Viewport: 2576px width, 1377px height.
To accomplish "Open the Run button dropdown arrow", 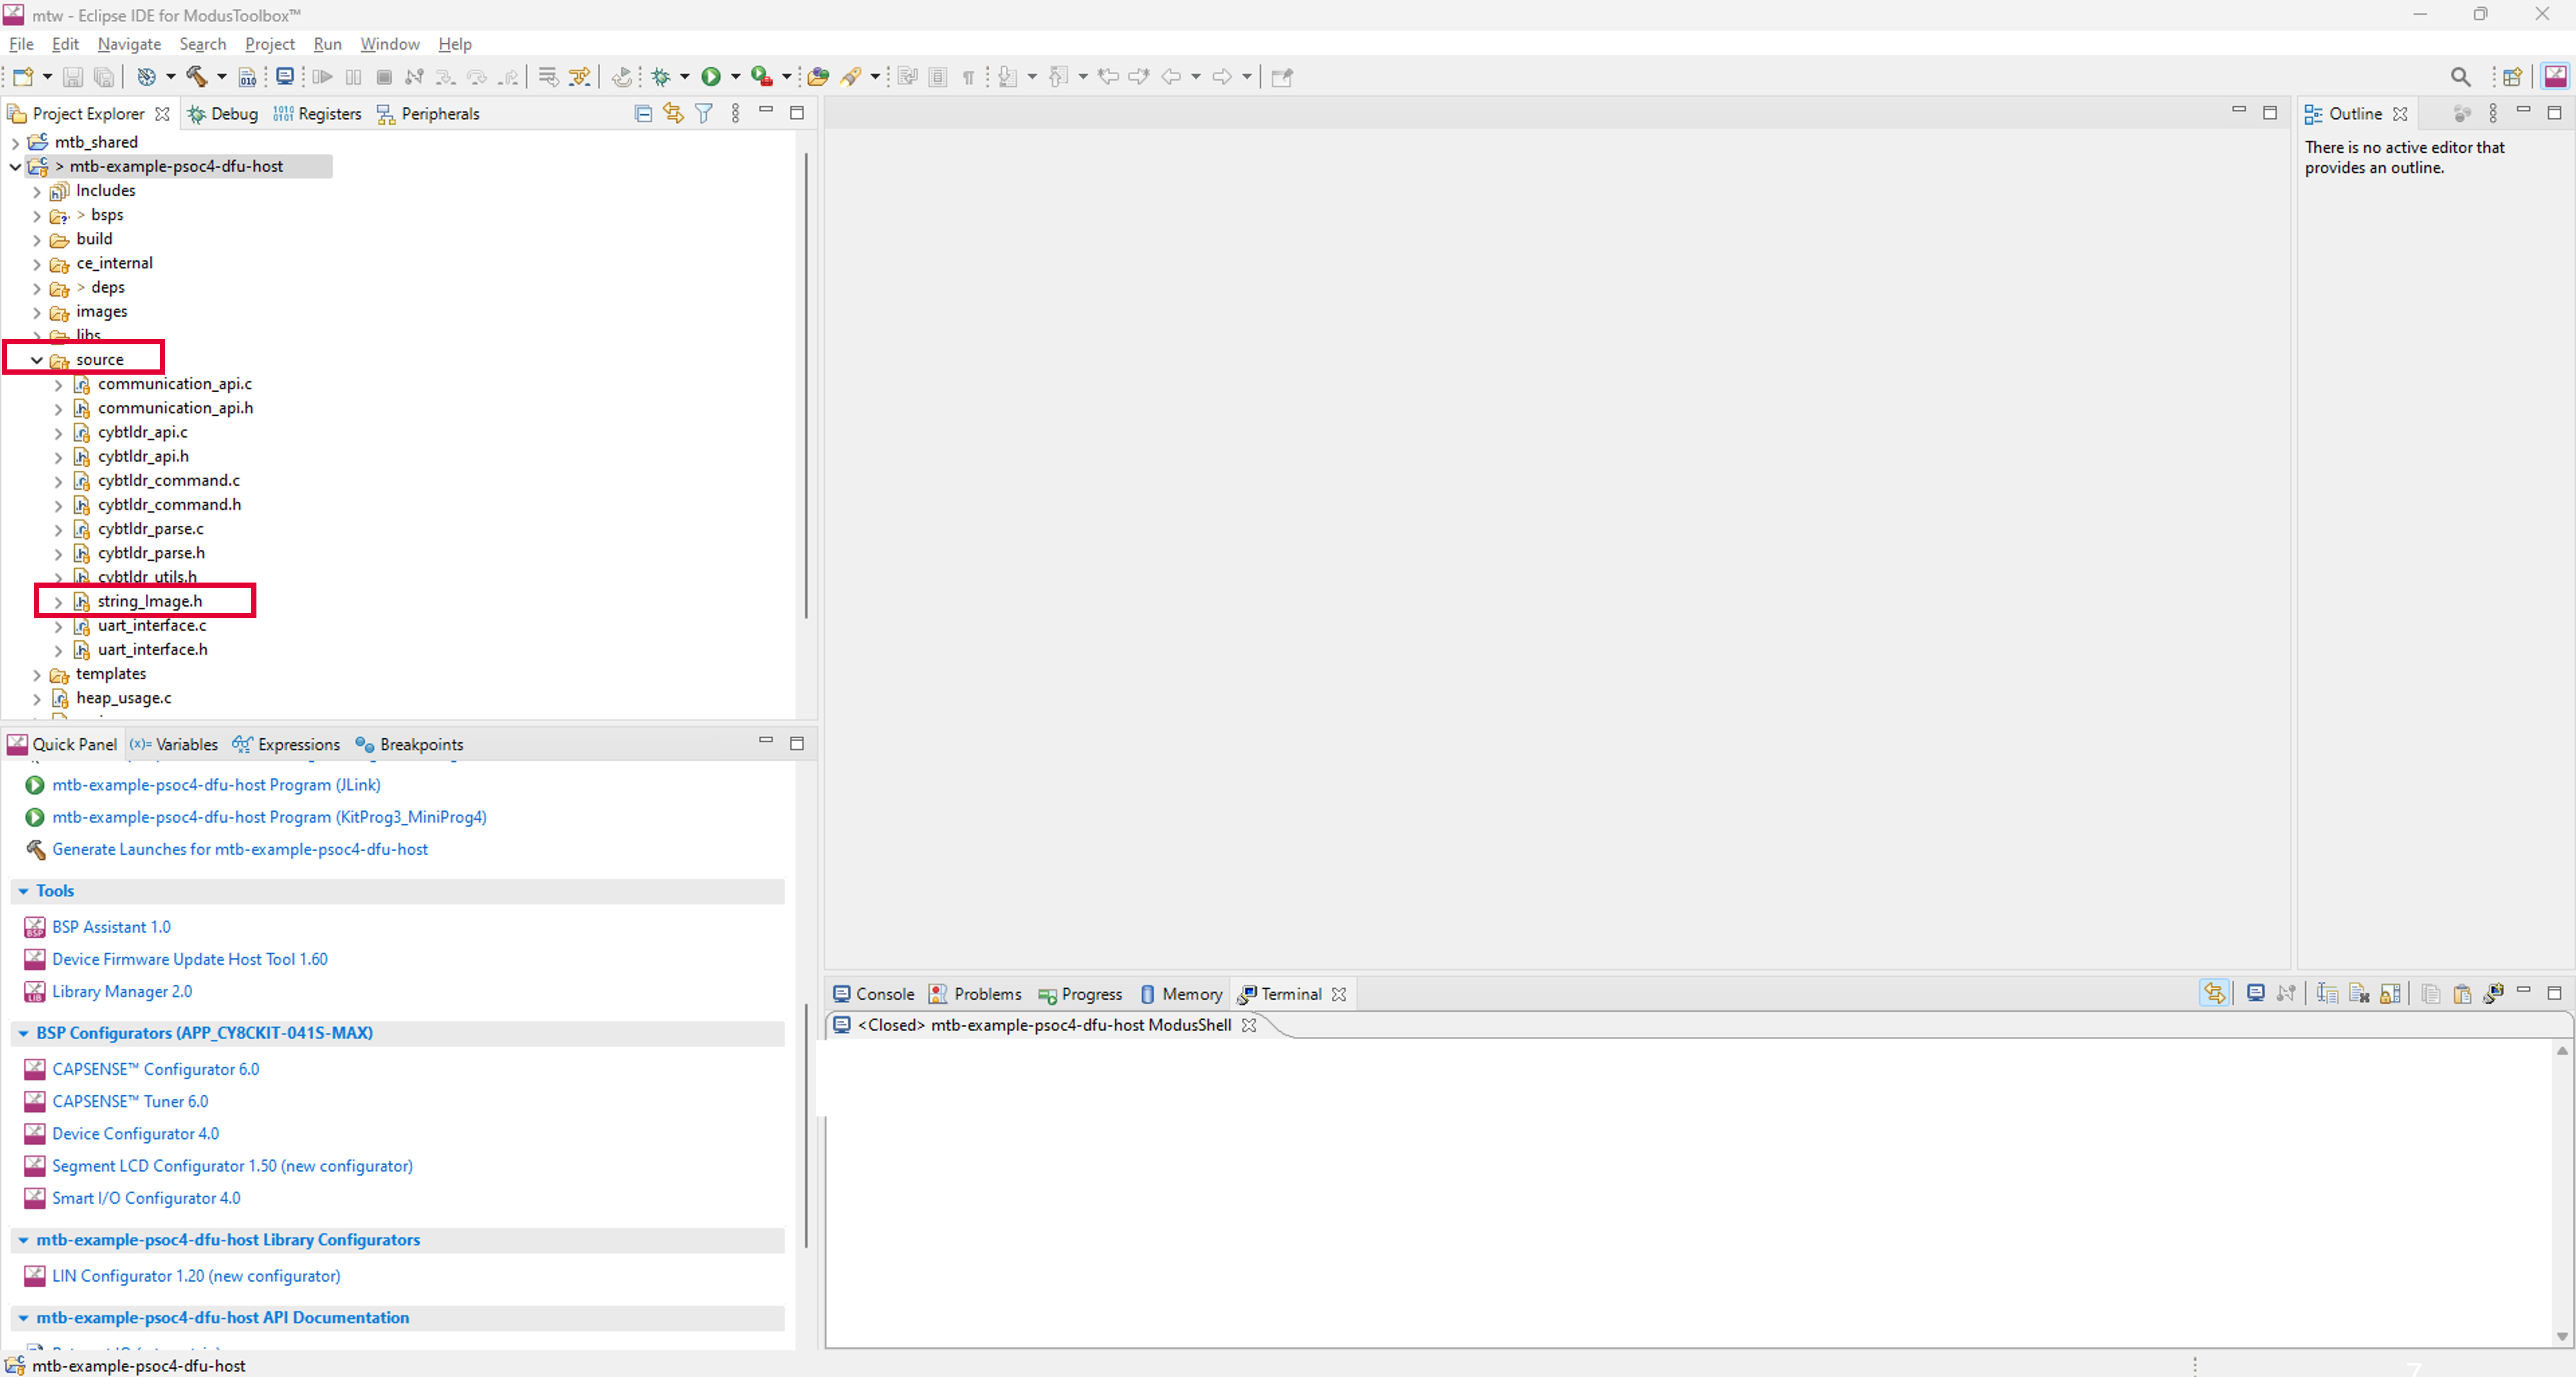I will [735, 77].
